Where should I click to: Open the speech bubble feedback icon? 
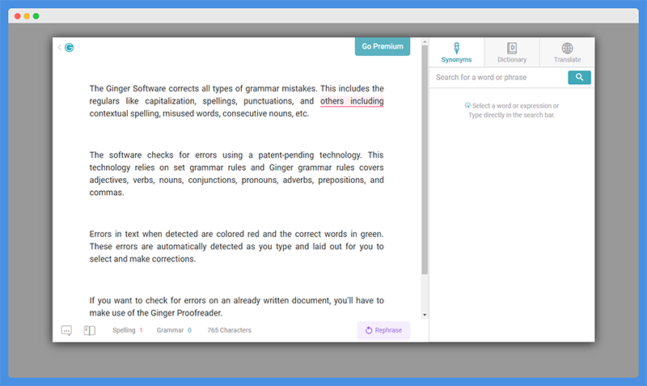[66, 330]
